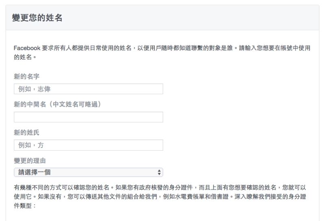Image resolution: width=325 pixels, height=221 pixels.
Task: Click the 變更您的姓名 page heading
Action: [x=37, y=18]
